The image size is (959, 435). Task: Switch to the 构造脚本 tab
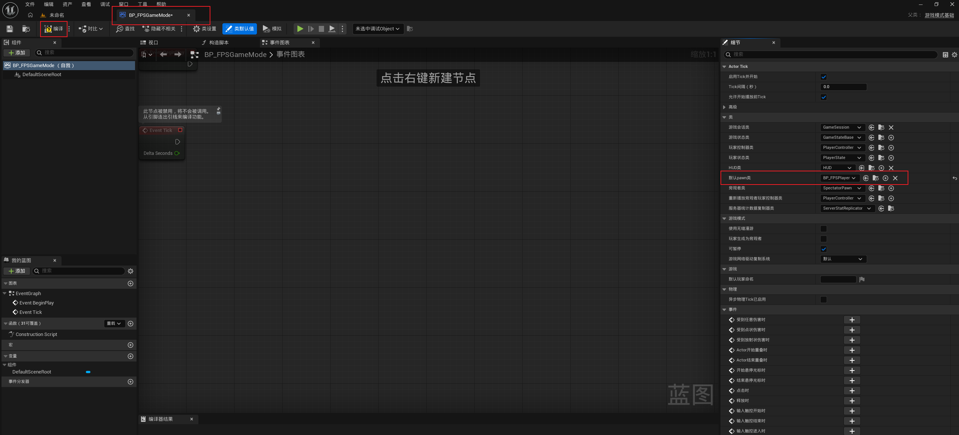(x=215, y=43)
